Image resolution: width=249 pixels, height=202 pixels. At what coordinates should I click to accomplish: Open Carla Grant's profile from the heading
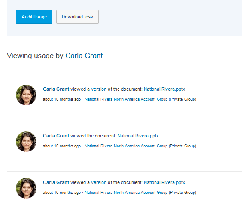coord(84,56)
